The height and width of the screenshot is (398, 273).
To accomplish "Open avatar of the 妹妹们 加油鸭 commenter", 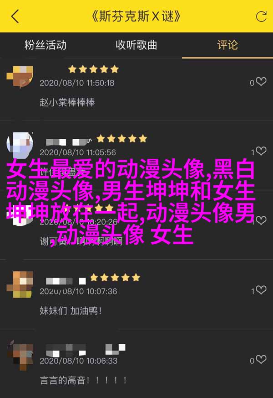I will coord(20,284).
